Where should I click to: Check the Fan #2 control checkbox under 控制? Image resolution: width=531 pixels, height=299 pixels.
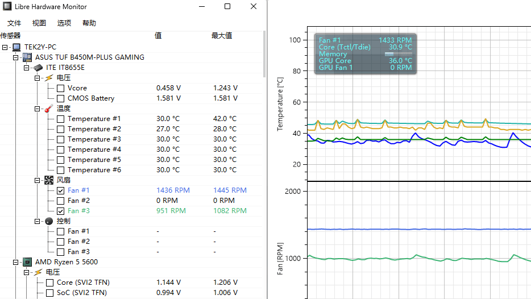tap(61, 242)
